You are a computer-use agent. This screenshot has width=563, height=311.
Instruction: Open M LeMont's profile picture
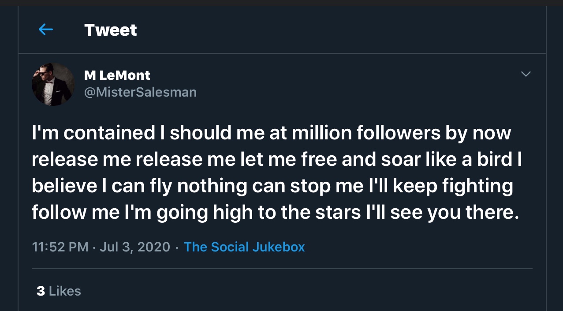tap(53, 84)
